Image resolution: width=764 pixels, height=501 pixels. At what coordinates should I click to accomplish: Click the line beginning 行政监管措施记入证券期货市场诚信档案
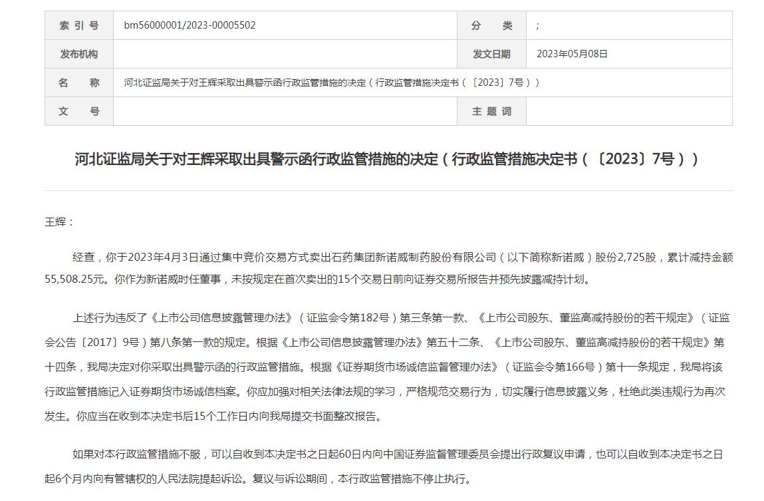(385, 392)
